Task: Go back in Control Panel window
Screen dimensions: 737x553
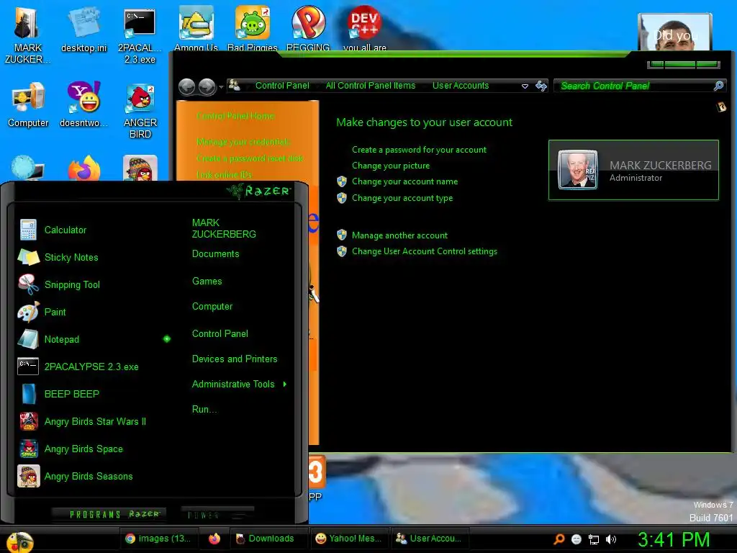Action: coord(187,86)
